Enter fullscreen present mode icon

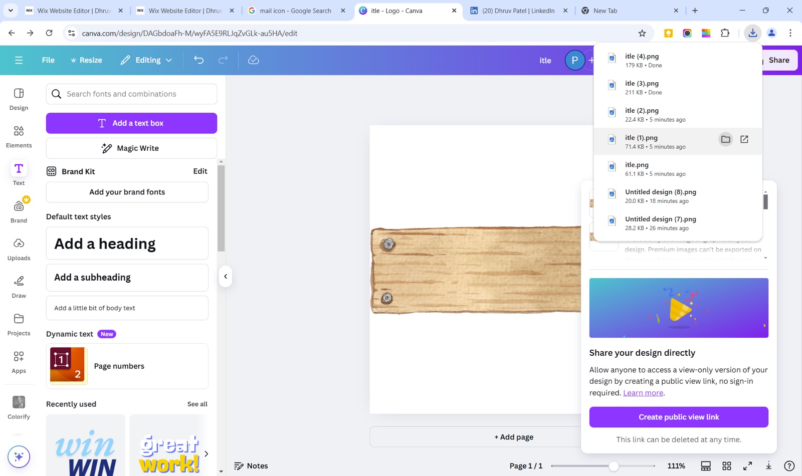tap(747, 466)
